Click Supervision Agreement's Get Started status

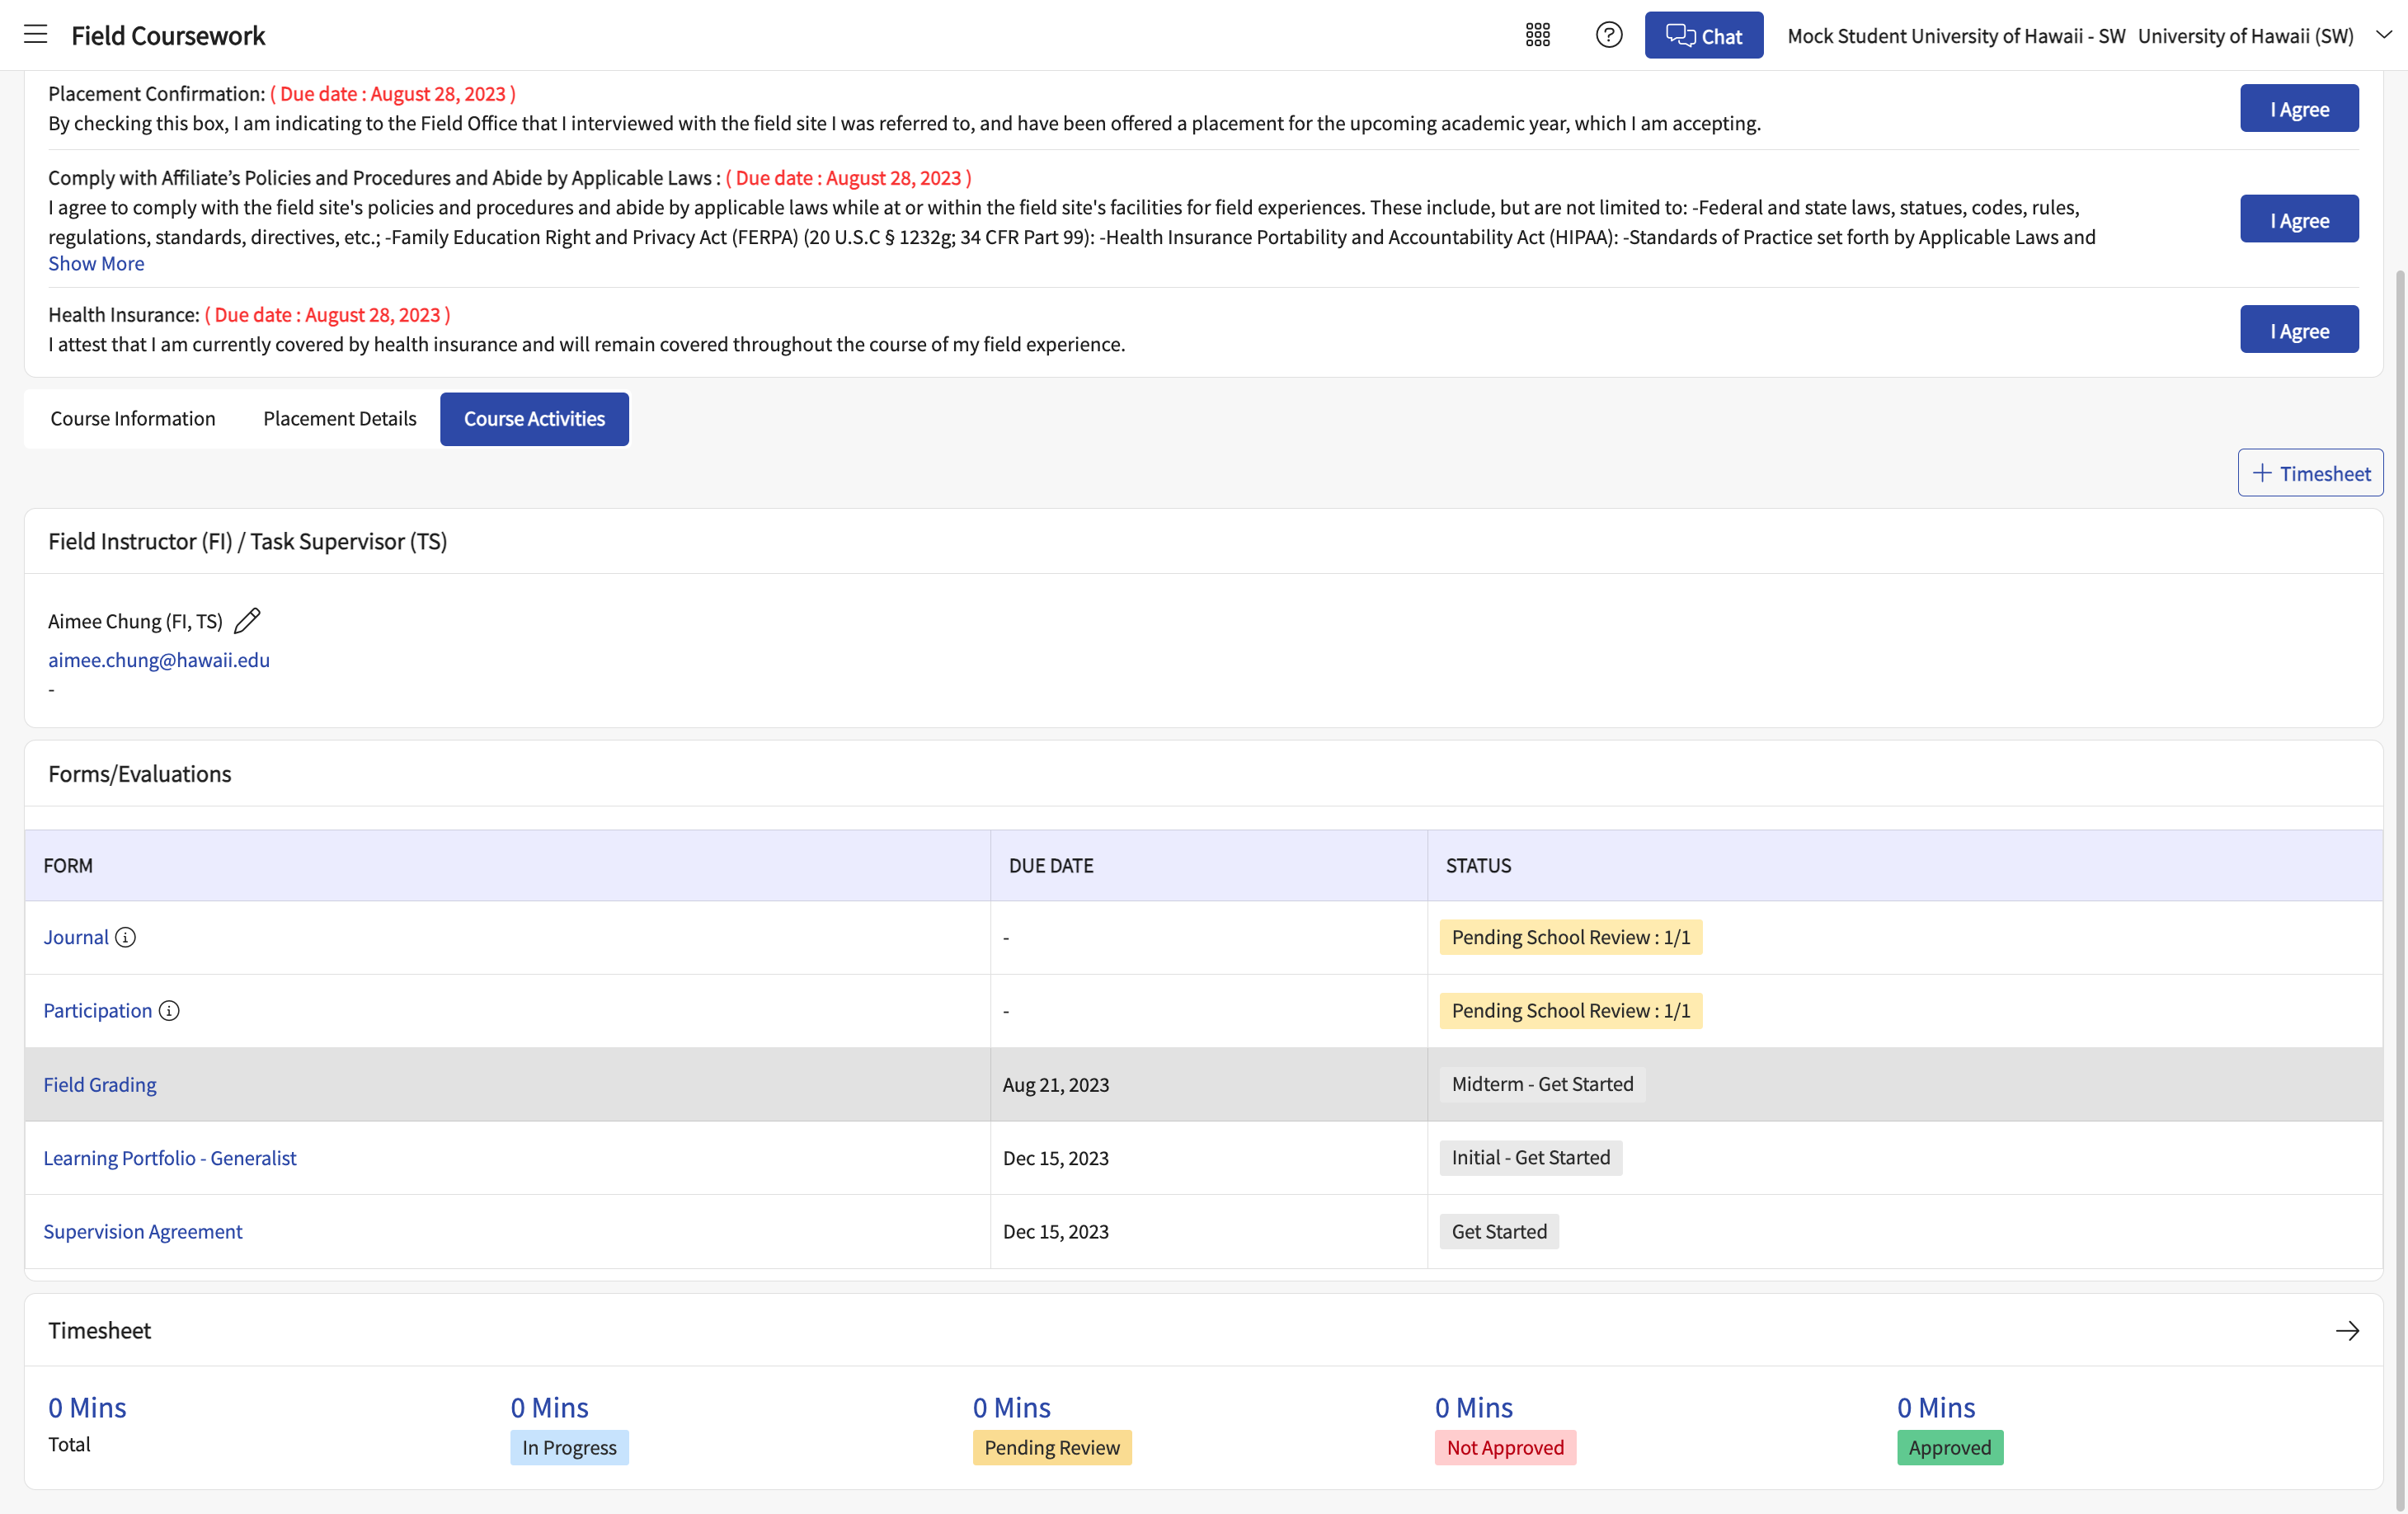coord(1499,1232)
